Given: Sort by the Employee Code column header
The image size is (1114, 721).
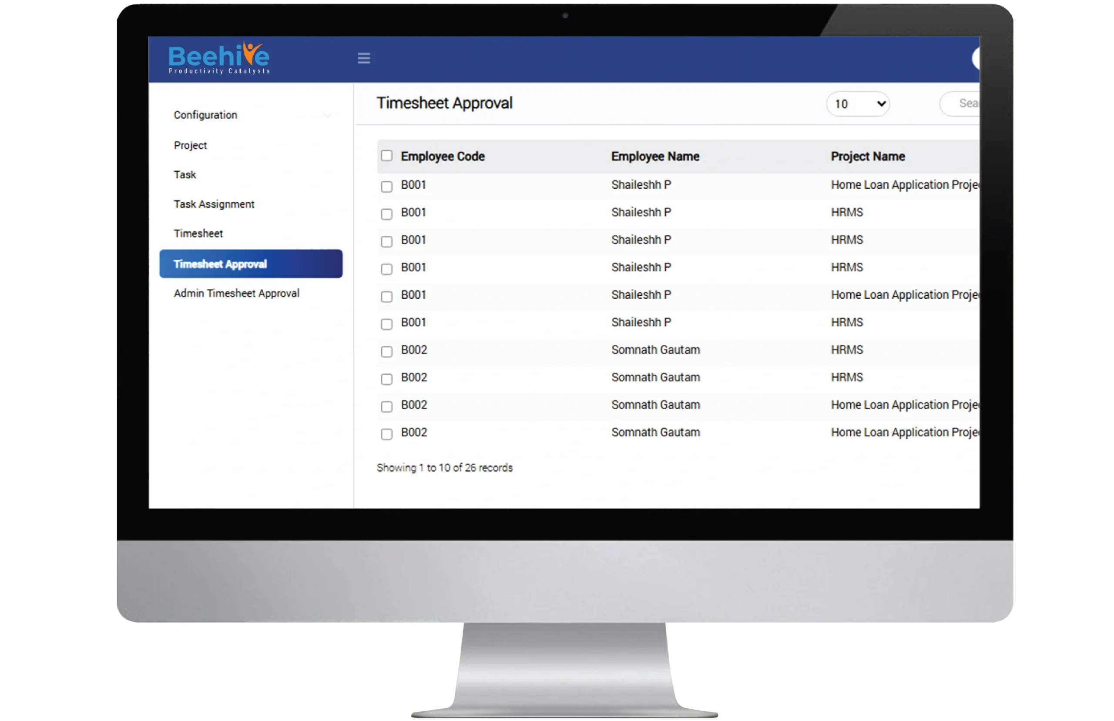Looking at the screenshot, I should tap(442, 156).
